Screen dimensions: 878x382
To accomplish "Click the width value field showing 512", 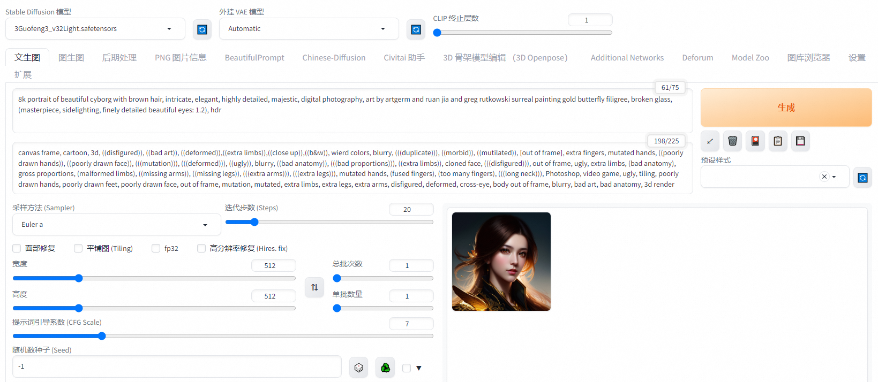I will (273, 265).
